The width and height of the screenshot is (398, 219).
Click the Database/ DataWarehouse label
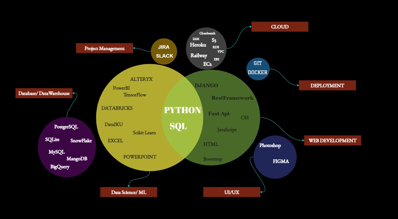(x=44, y=93)
